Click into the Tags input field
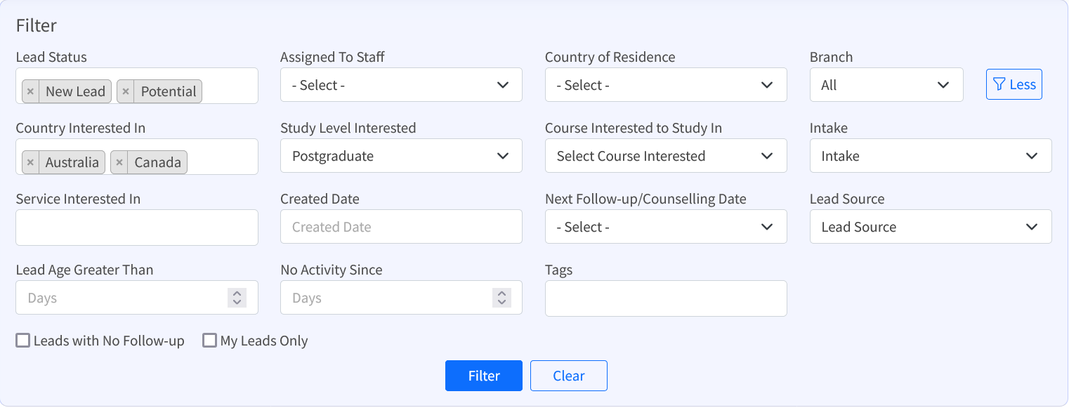1069x408 pixels. [666, 298]
